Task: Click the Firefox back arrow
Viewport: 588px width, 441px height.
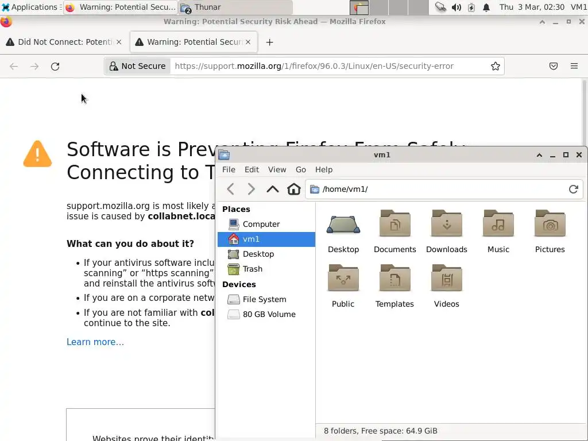Action: click(x=14, y=67)
